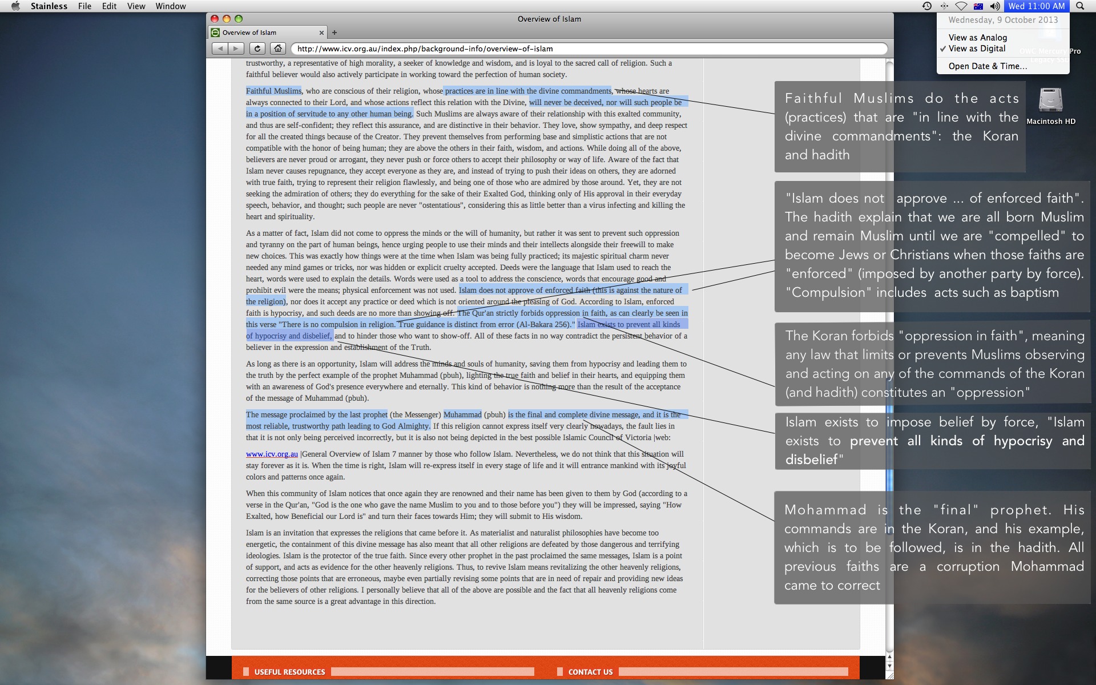1096x685 pixels.
Task: Open CONTACT US footer section
Action: click(x=590, y=672)
